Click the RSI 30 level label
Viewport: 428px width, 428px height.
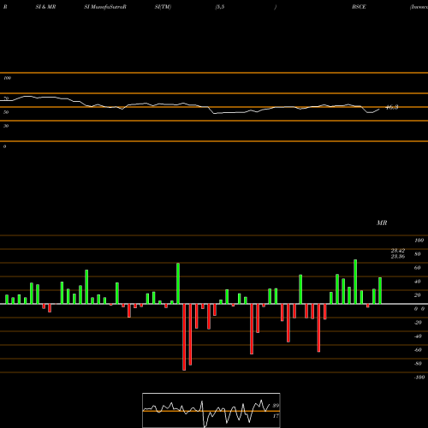click(x=6, y=126)
